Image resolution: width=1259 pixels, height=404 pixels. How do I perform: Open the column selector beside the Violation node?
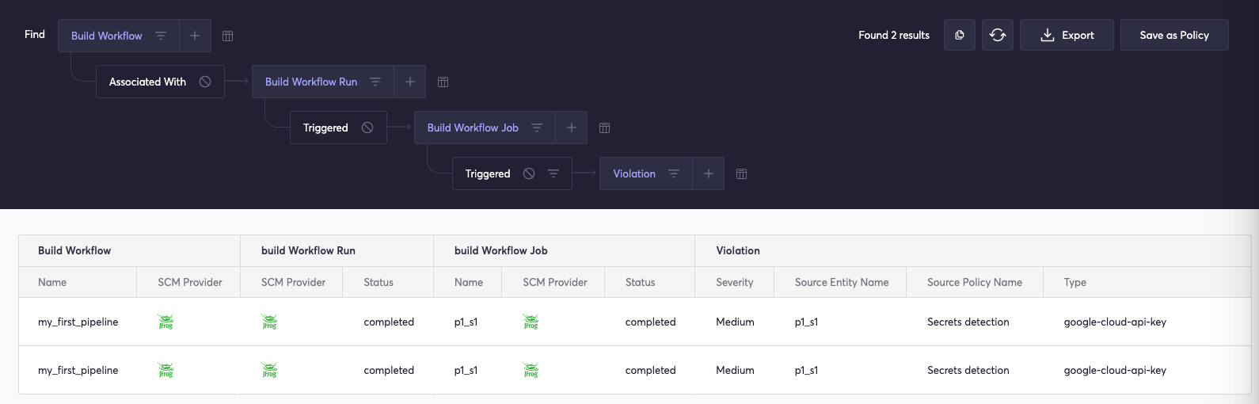coord(741,173)
